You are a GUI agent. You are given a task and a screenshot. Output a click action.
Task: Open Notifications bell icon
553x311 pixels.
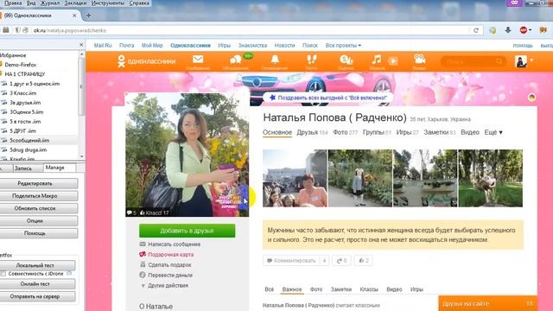click(x=275, y=60)
